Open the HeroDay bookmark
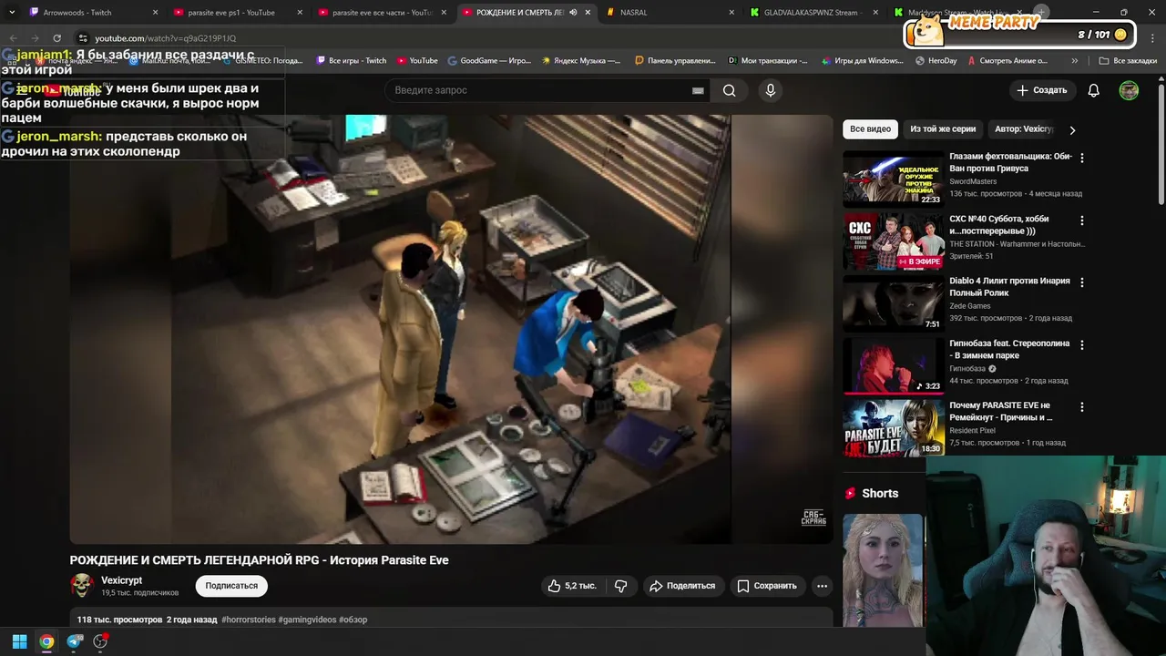The image size is (1166, 656). (x=936, y=61)
